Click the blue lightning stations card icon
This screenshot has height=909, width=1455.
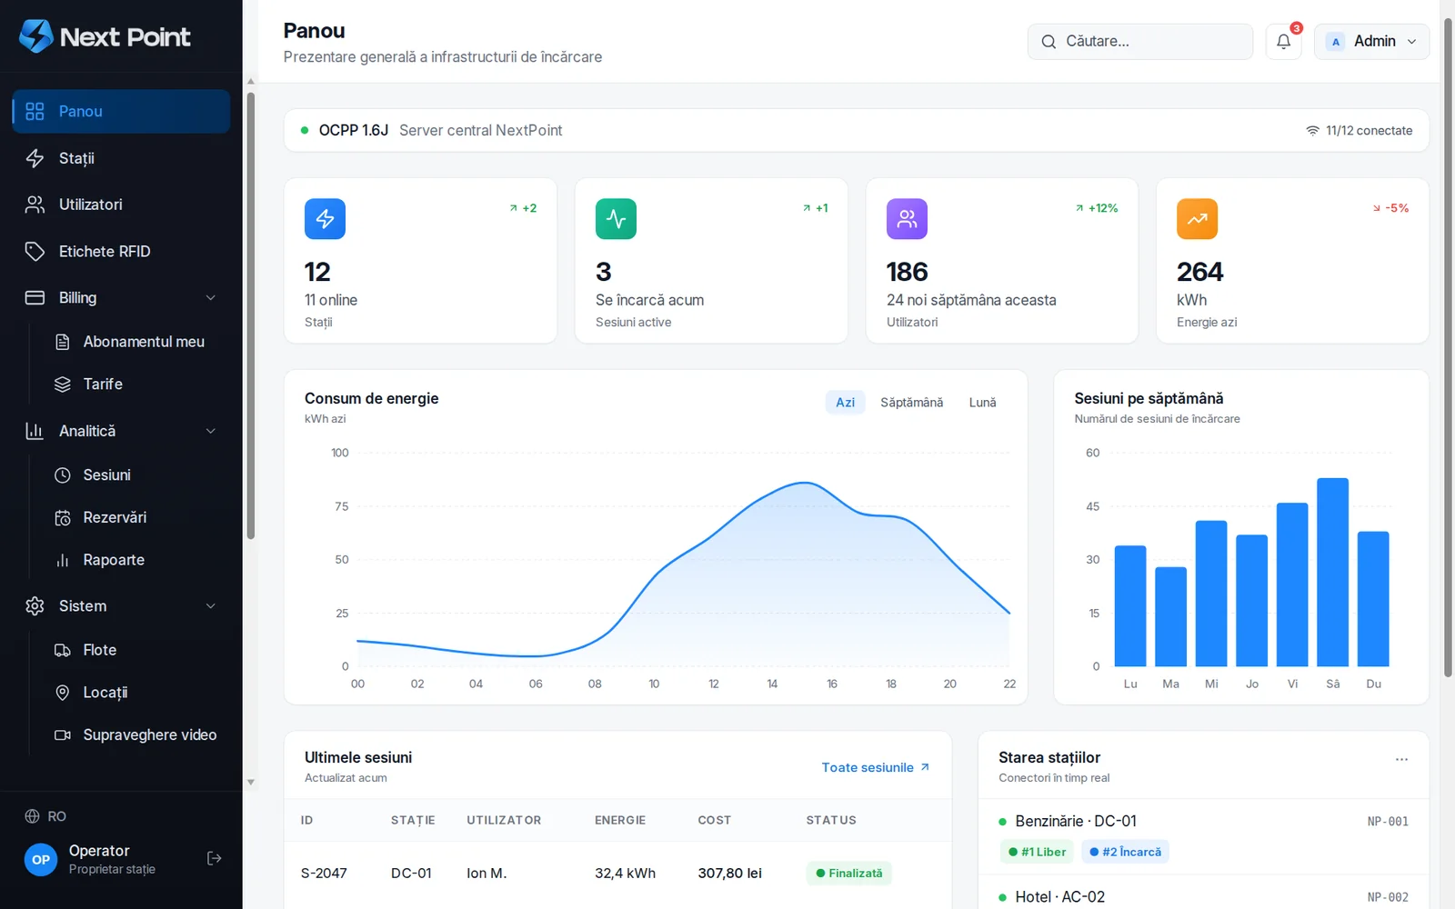[x=325, y=219]
